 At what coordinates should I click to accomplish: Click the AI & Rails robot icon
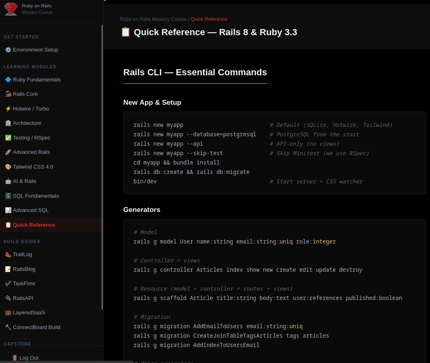coord(8,181)
